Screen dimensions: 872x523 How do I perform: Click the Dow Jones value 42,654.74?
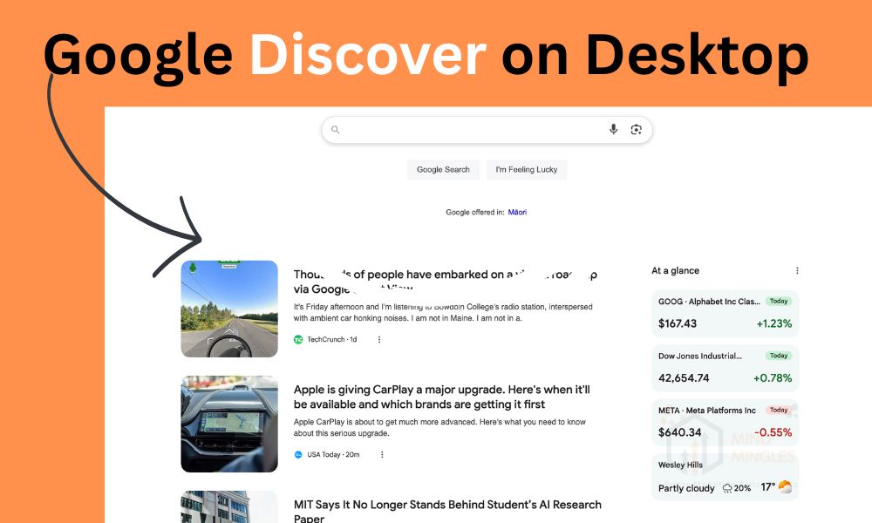pos(684,378)
